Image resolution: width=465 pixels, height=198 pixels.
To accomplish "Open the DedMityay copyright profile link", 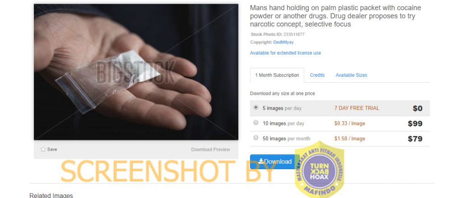I will 284,42.
